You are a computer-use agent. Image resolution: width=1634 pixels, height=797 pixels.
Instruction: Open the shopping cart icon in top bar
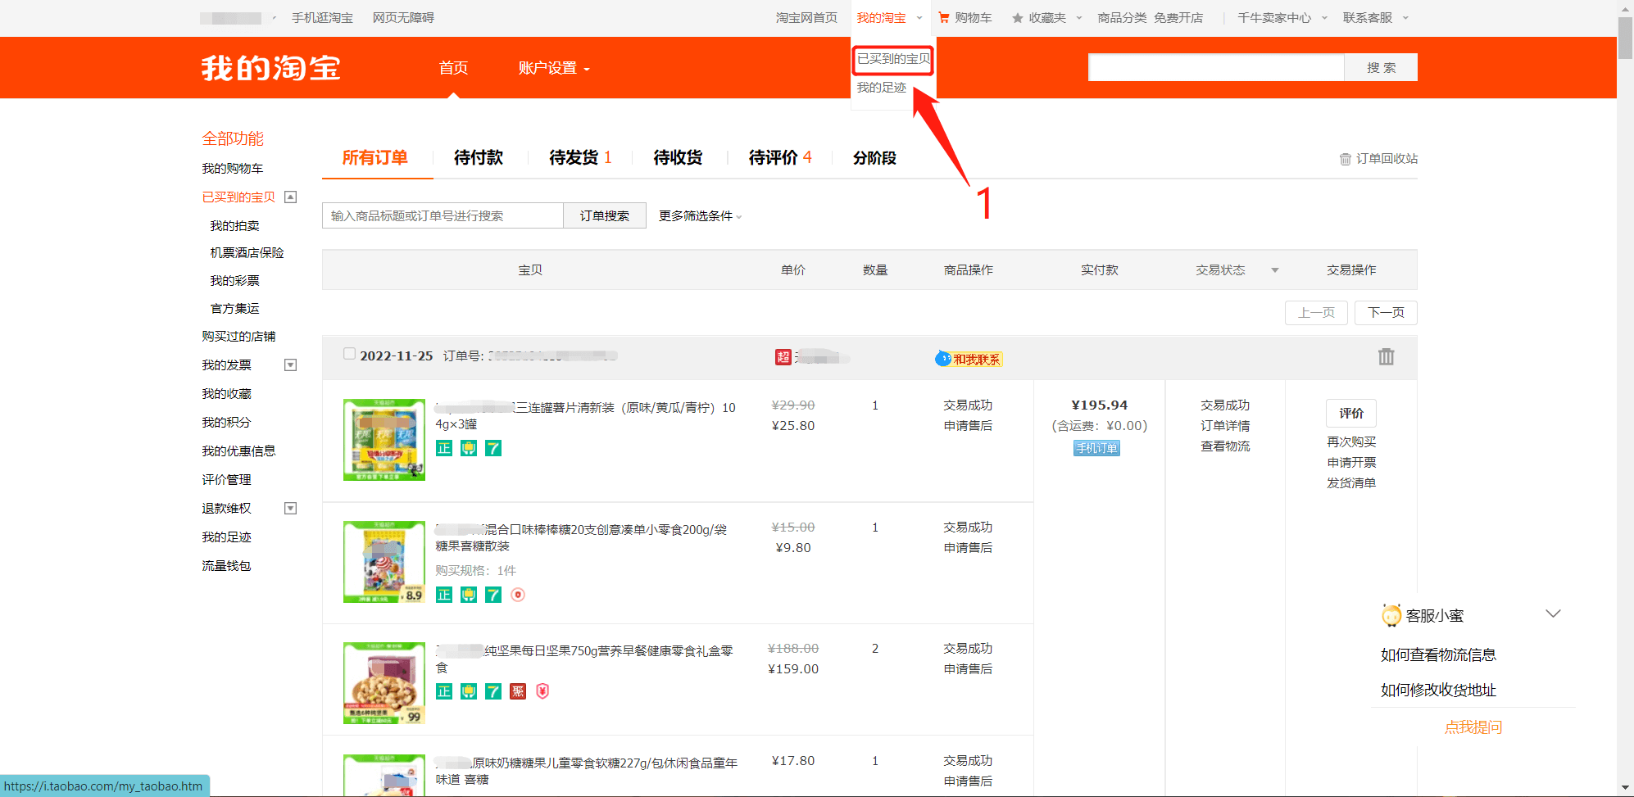(944, 17)
